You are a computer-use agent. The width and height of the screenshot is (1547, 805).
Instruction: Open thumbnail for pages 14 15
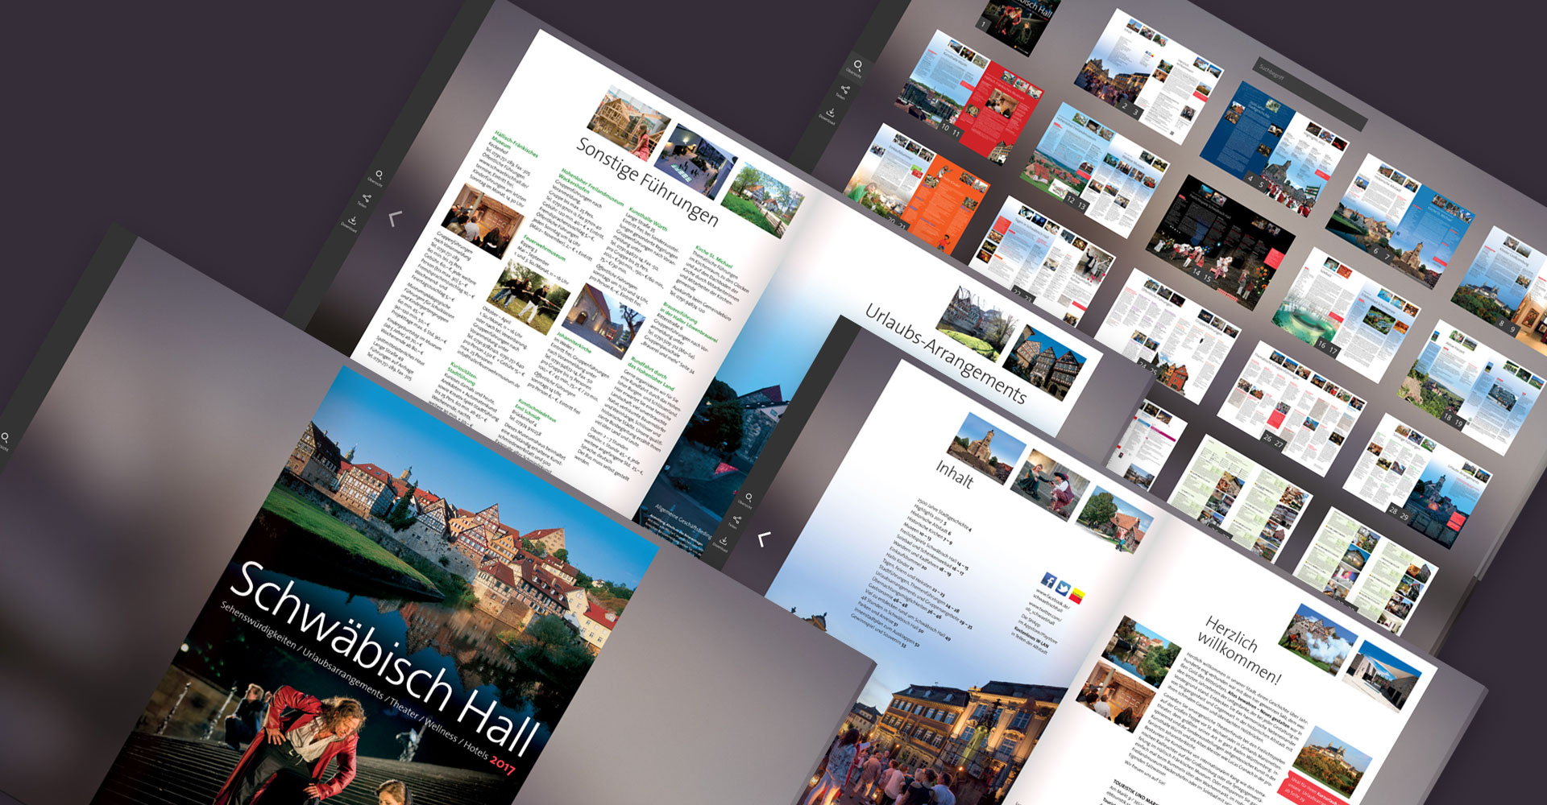click(1221, 243)
